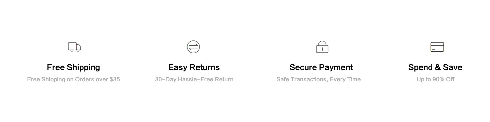
Task: Click "Safe Transactions, Every Time" subtitle
Action: pyautogui.click(x=318, y=79)
